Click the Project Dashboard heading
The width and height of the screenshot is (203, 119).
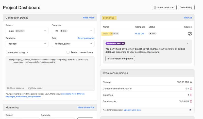pyautogui.click(x=22, y=8)
